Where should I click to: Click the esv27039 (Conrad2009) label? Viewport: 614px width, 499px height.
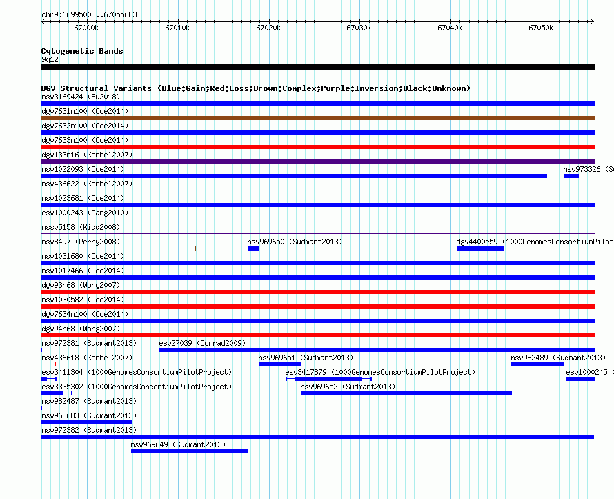click(x=202, y=343)
